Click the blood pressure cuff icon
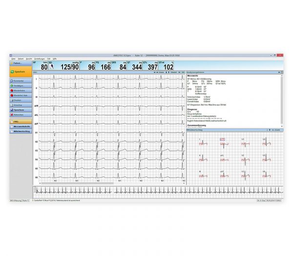This screenshot has width=293, height=256. (x=51, y=67)
